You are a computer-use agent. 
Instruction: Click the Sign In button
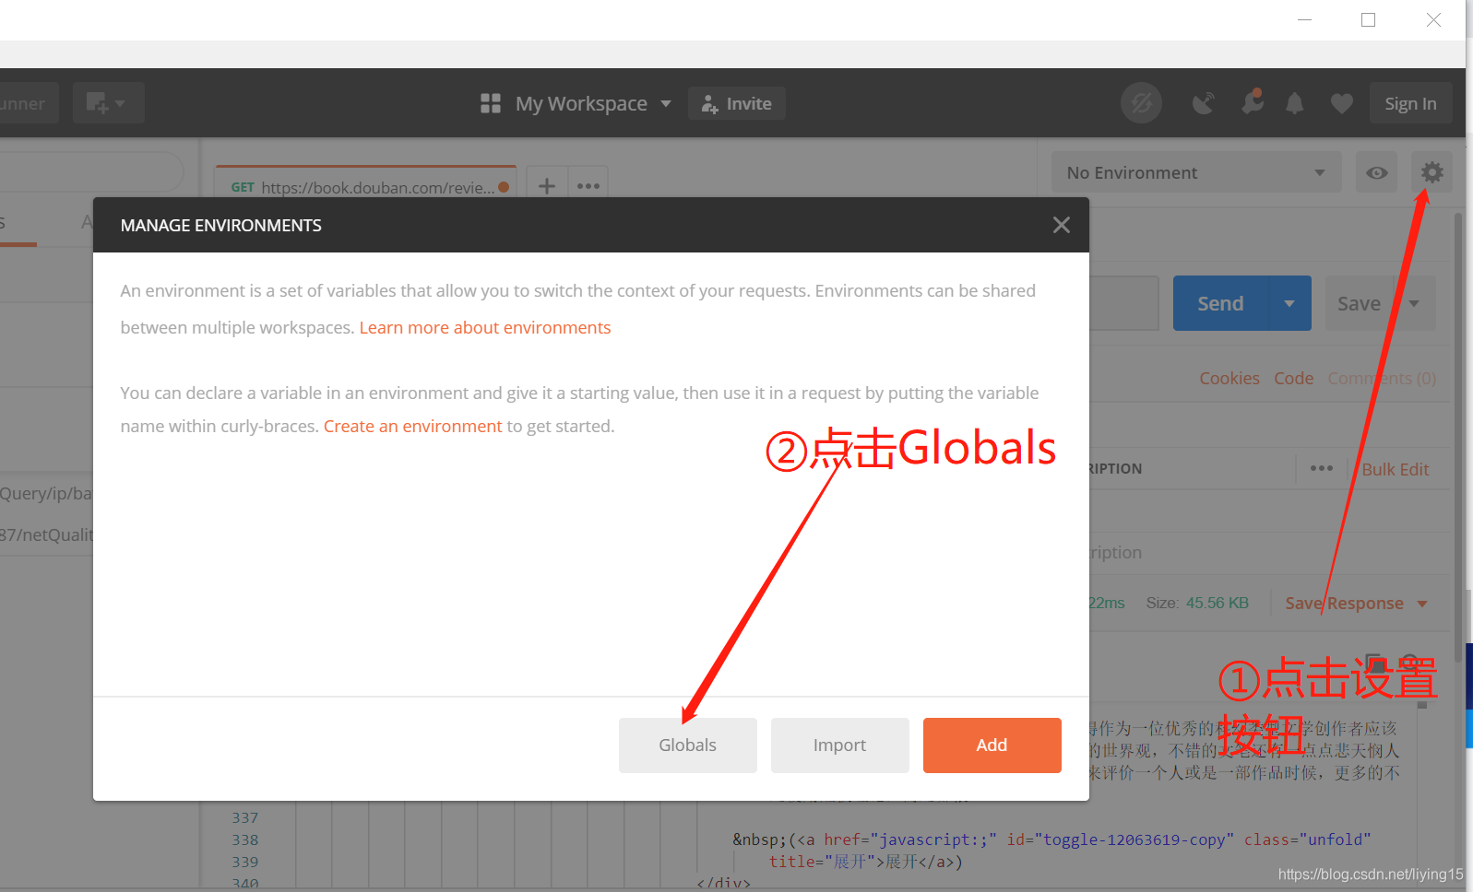point(1410,103)
